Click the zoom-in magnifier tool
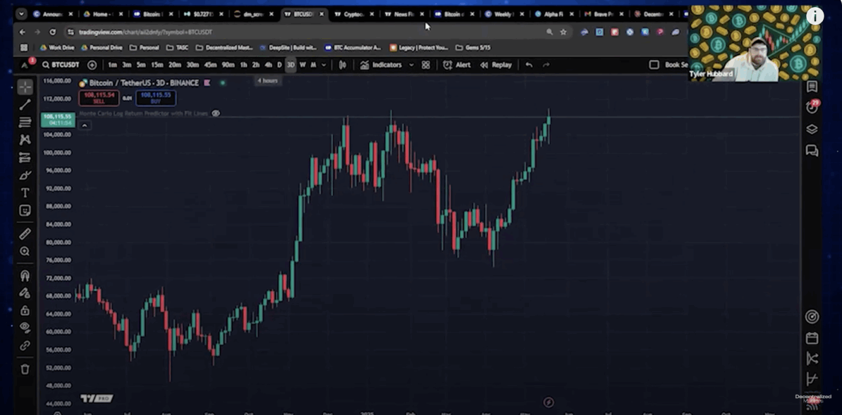The image size is (842, 415). pyautogui.click(x=25, y=251)
